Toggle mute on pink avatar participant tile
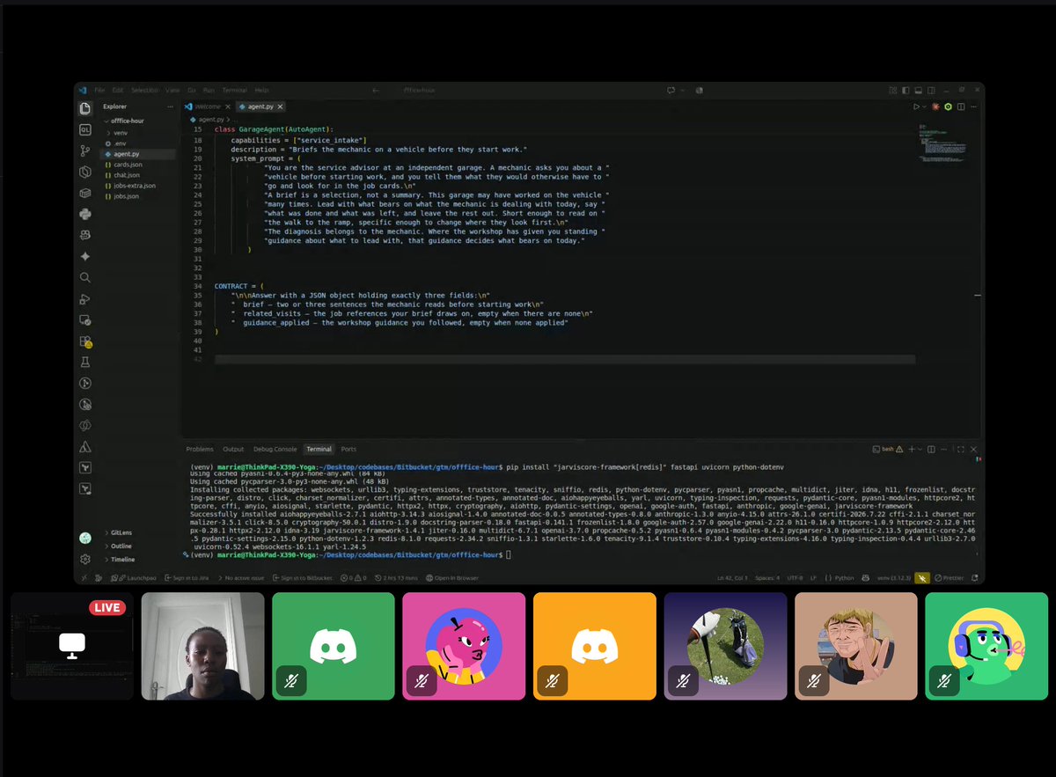Screen dimensions: 1056x777 pos(422,680)
